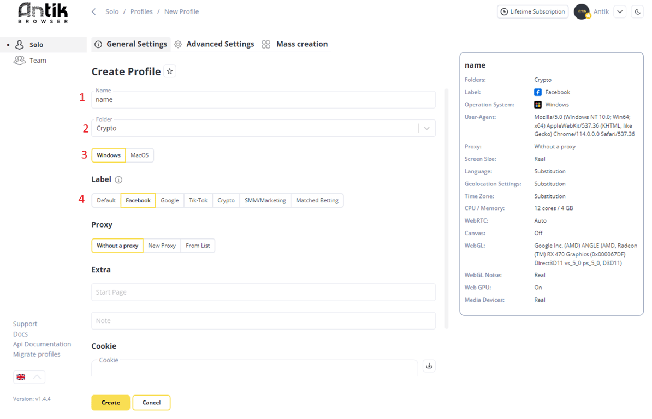Choose the Default label
652x419 pixels.
[x=106, y=201]
